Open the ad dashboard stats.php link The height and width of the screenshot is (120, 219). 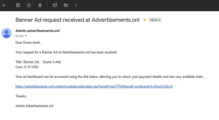94,87
